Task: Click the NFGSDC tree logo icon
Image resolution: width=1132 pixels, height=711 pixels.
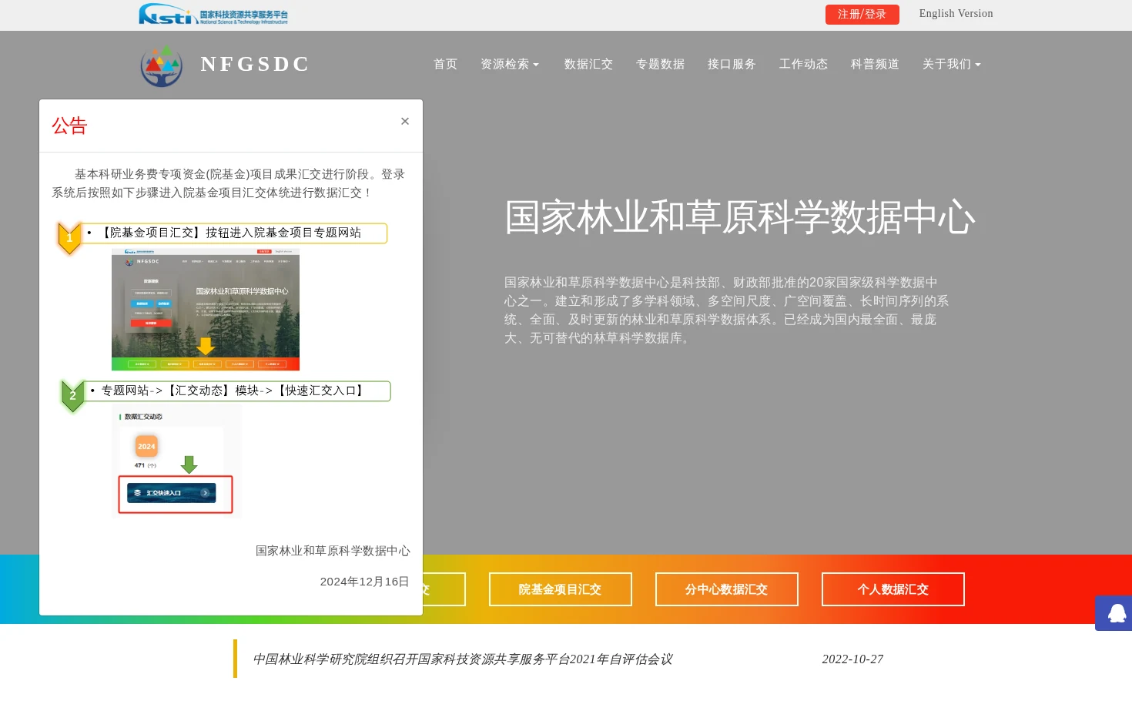Action: tap(162, 65)
